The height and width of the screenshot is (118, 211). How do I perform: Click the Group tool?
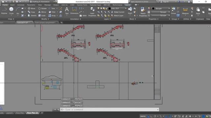point(173,11)
